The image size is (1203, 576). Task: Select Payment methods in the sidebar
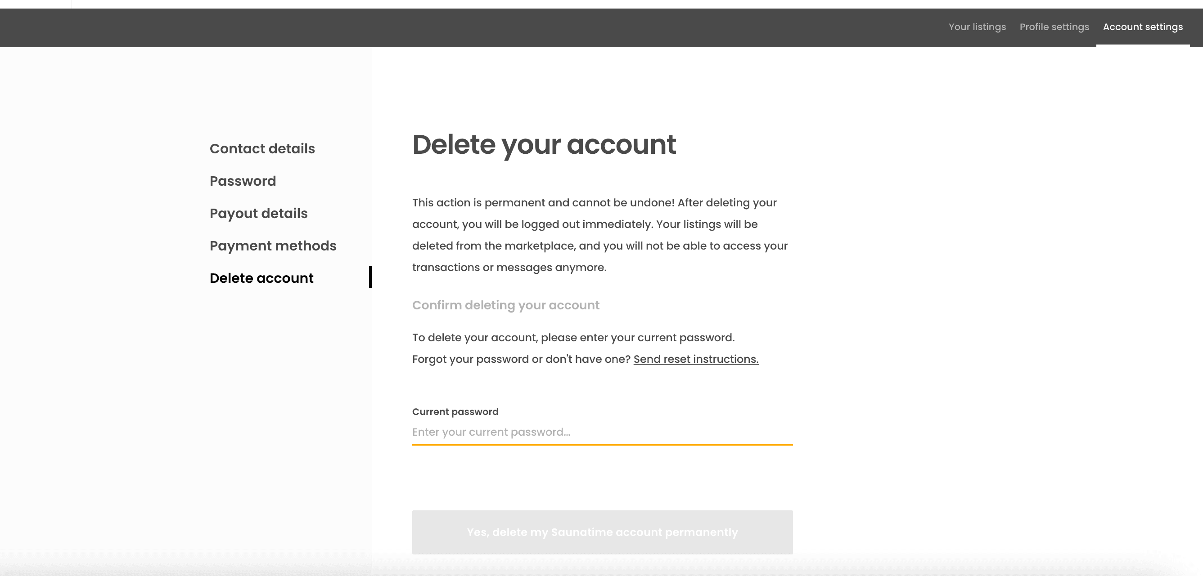point(273,246)
